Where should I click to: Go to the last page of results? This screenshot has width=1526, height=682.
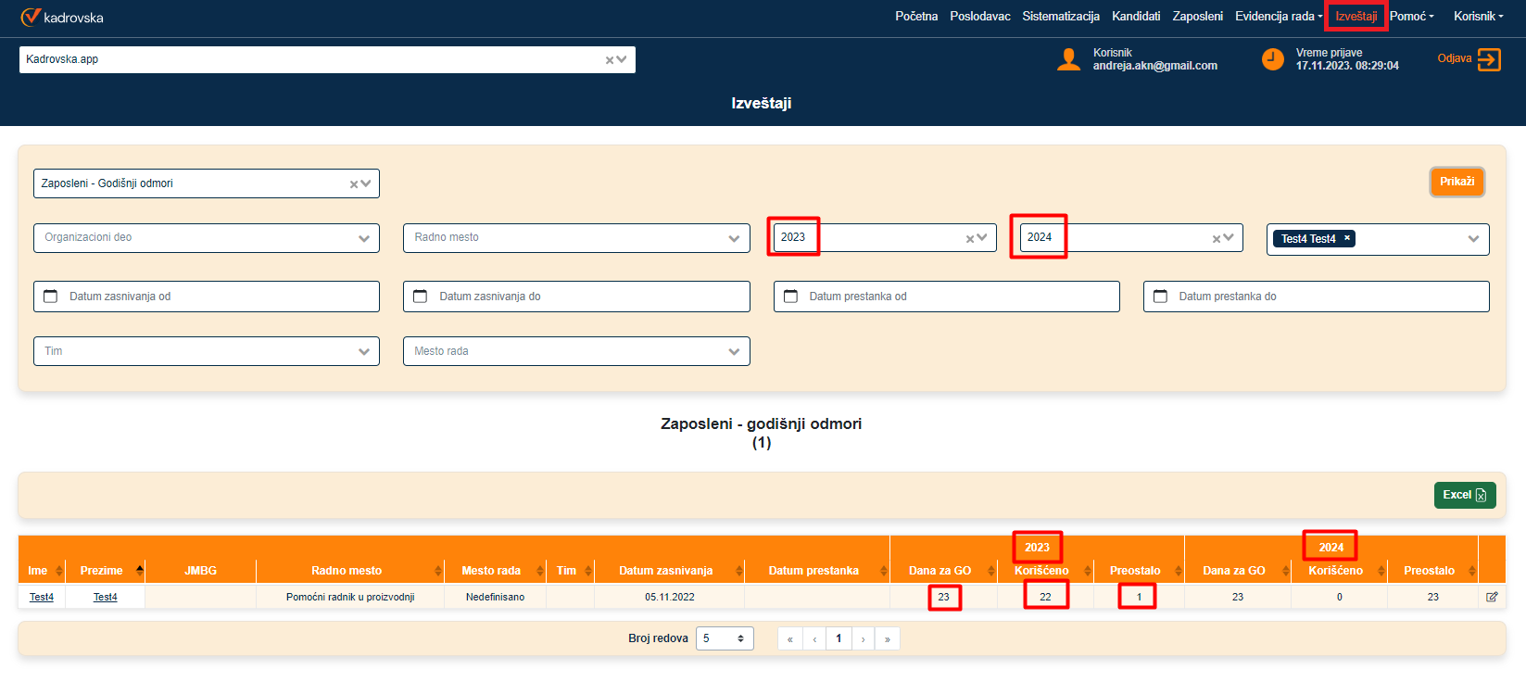[887, 638]
